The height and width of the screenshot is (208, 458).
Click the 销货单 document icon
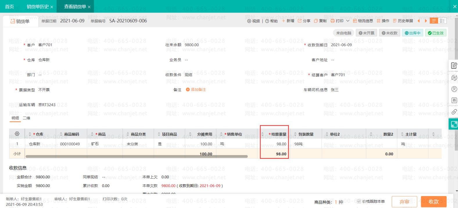pyautogui.click(x=13, y=21)
